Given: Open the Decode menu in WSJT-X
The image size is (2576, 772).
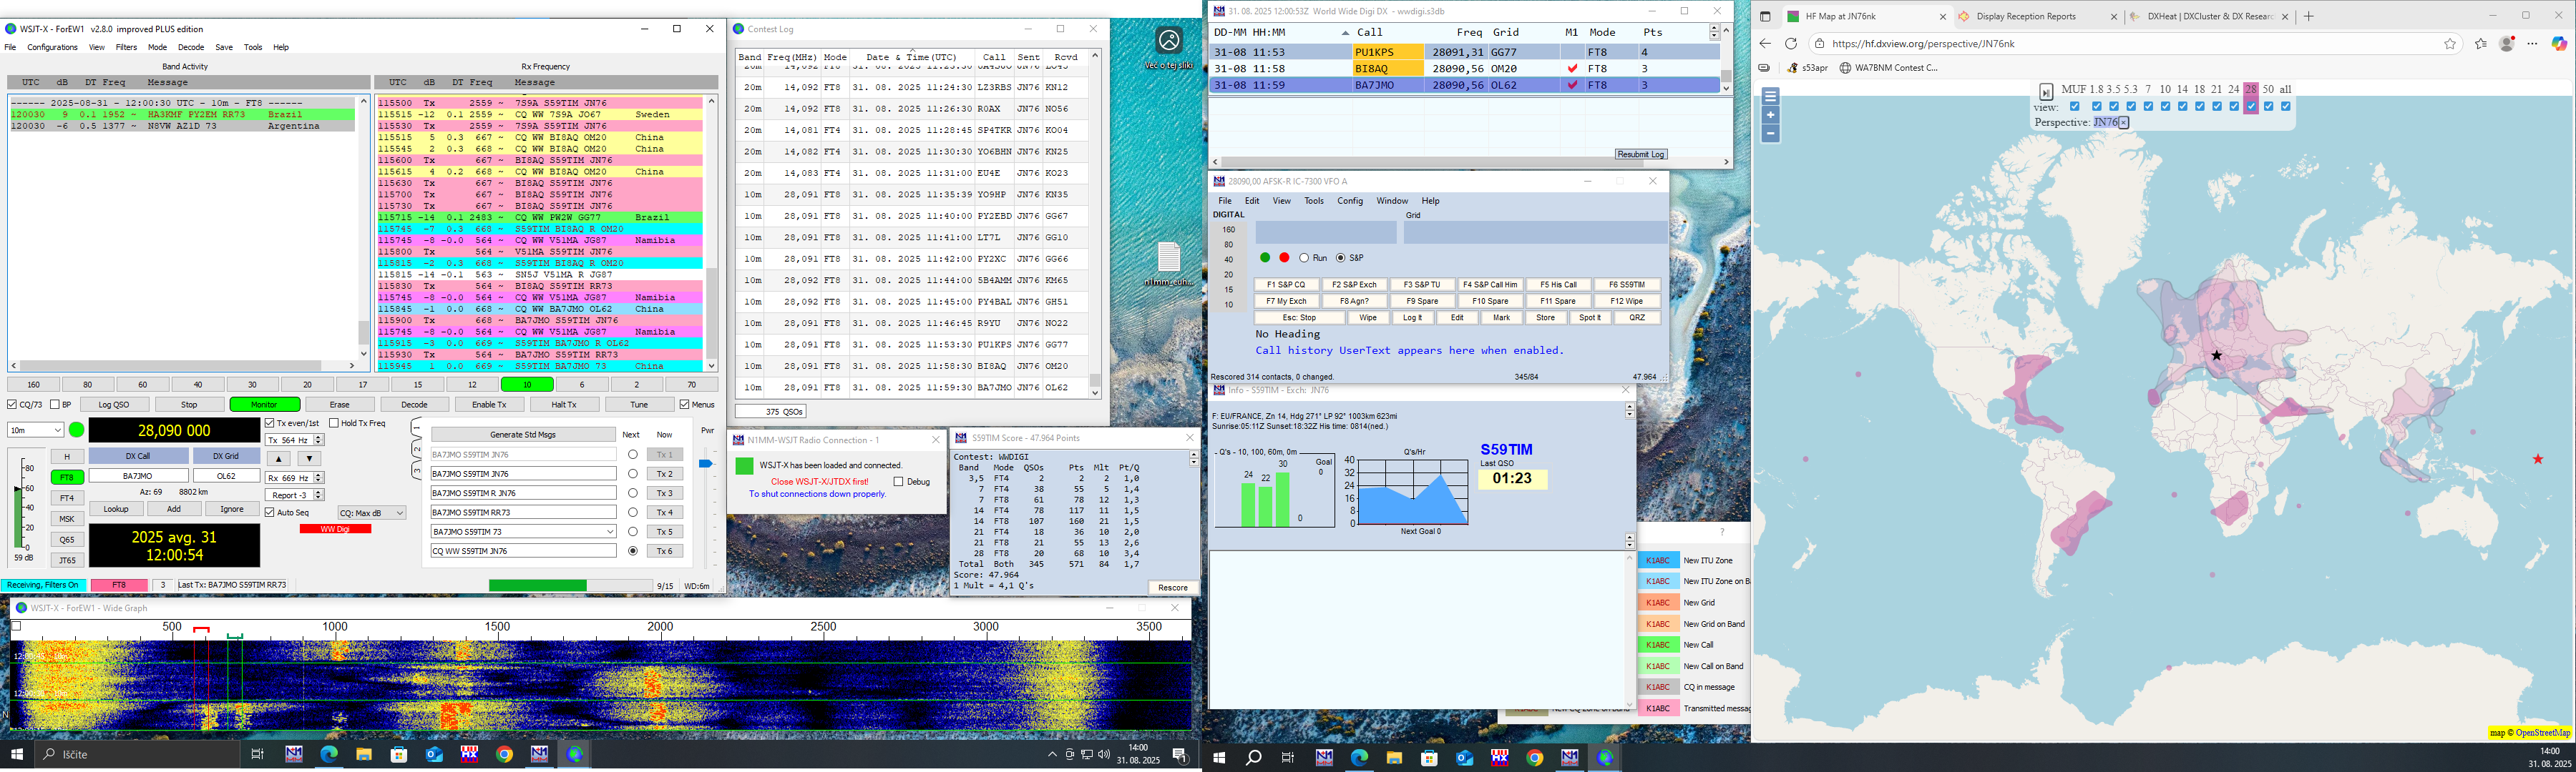Looking at the screenshot, I should [191, 47].
